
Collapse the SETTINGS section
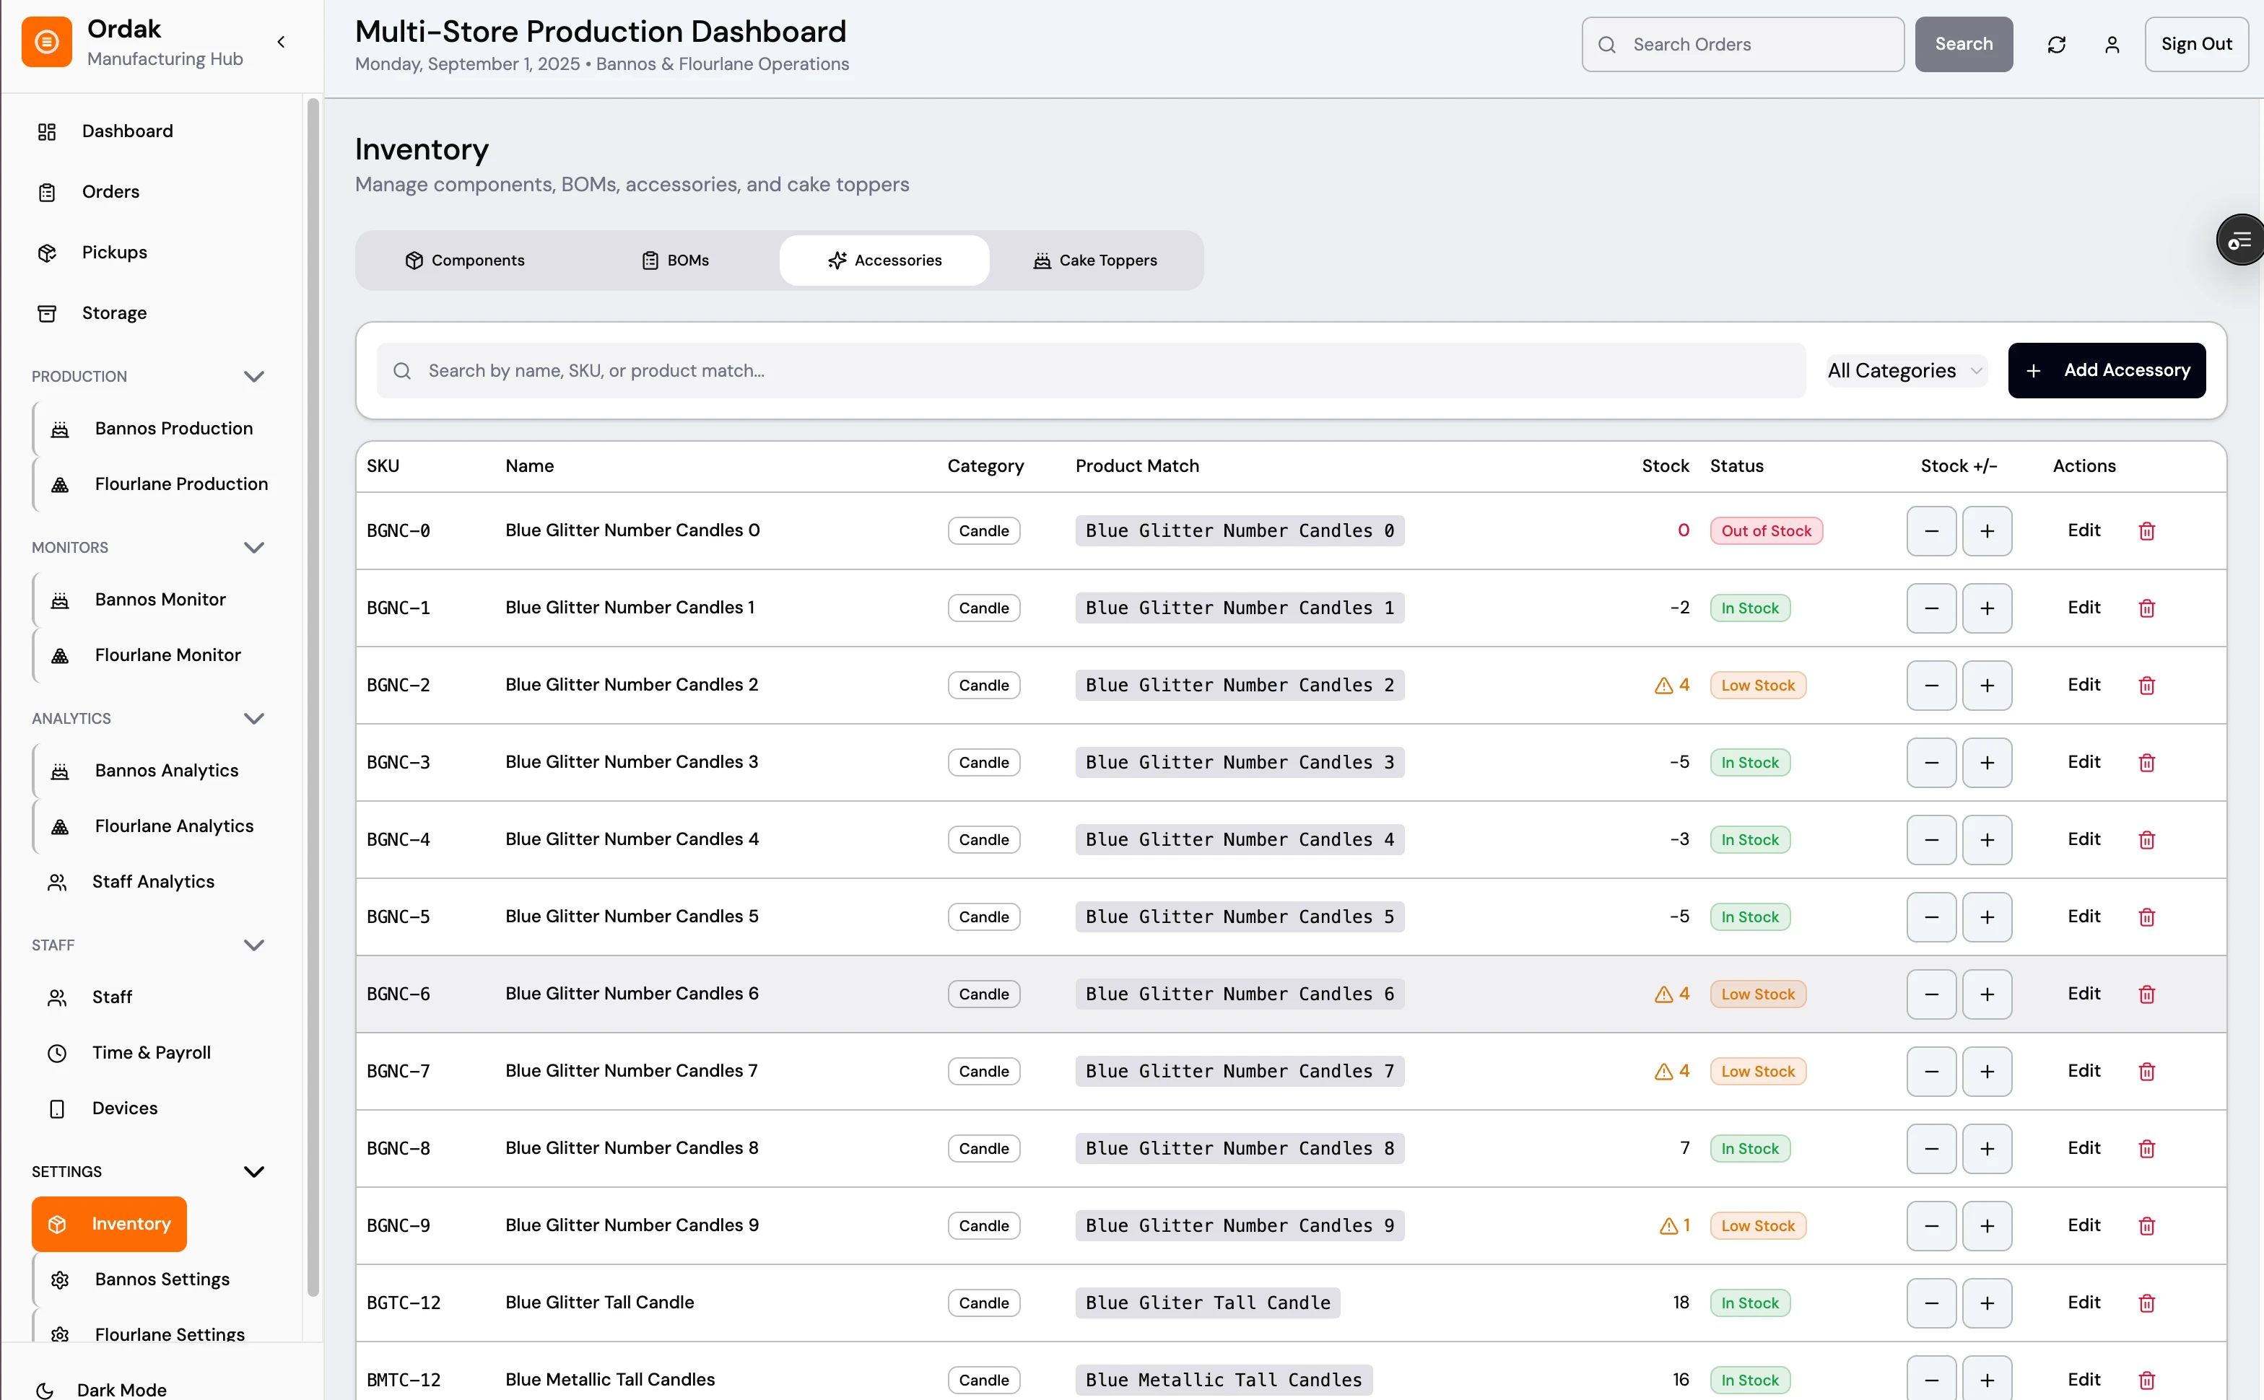coord(254,1171)
